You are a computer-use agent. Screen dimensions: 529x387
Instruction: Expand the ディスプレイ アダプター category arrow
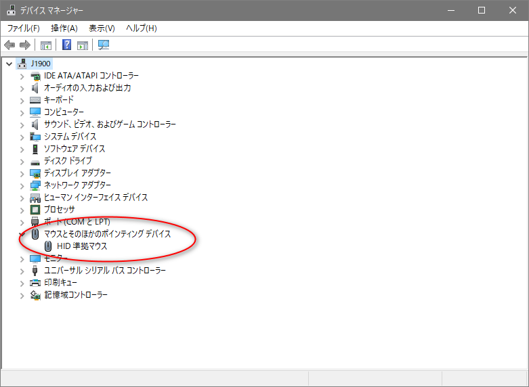point(22,173)
